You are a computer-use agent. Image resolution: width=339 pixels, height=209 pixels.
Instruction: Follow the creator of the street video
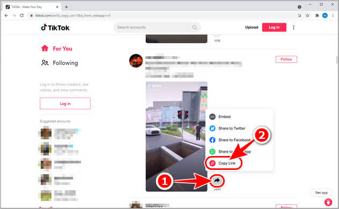click(x=286, y=59)
